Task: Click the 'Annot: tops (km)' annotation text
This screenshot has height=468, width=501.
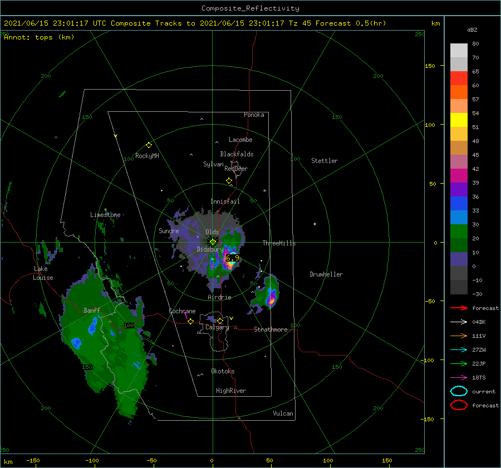Action: tap(39, 37)
